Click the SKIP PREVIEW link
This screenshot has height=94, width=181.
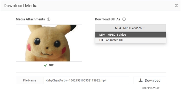coord(150,88)
